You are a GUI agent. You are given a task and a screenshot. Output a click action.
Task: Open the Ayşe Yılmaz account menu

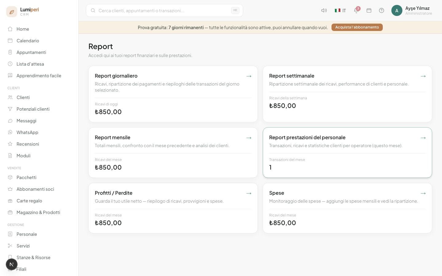pyautogui.click(x=412, y=10)
